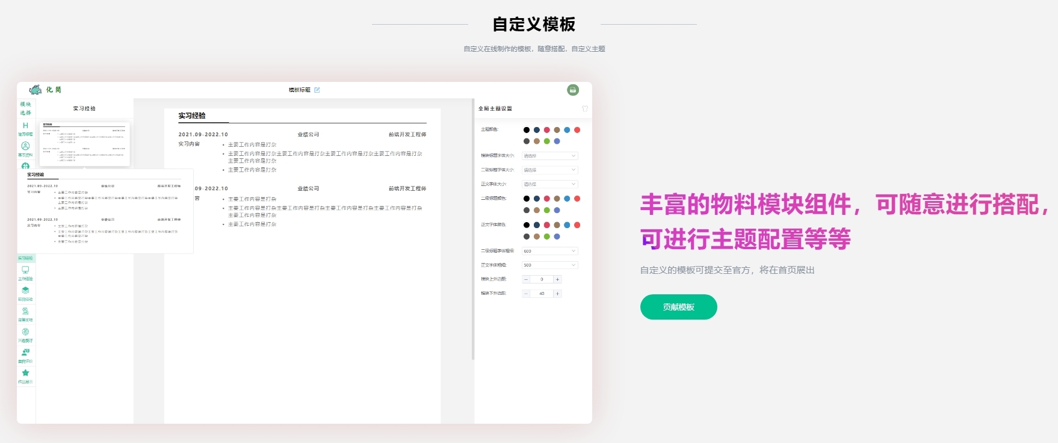Pick periwinkle swatch in 主题颜色
The height and width of the screenshot is (443, 1058).
[x=557, y=141]
